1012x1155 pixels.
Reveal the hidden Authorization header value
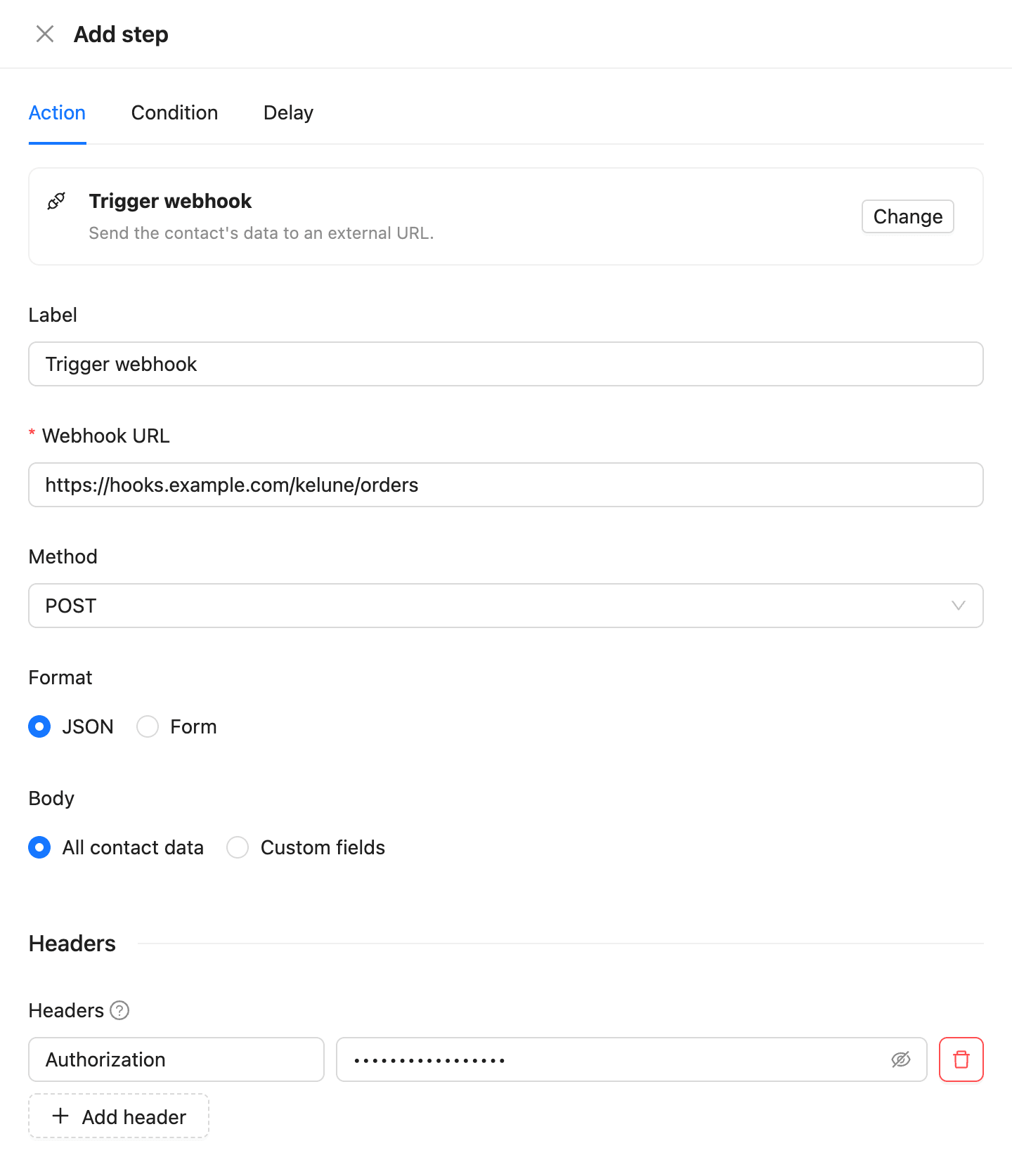[901, 1059]
